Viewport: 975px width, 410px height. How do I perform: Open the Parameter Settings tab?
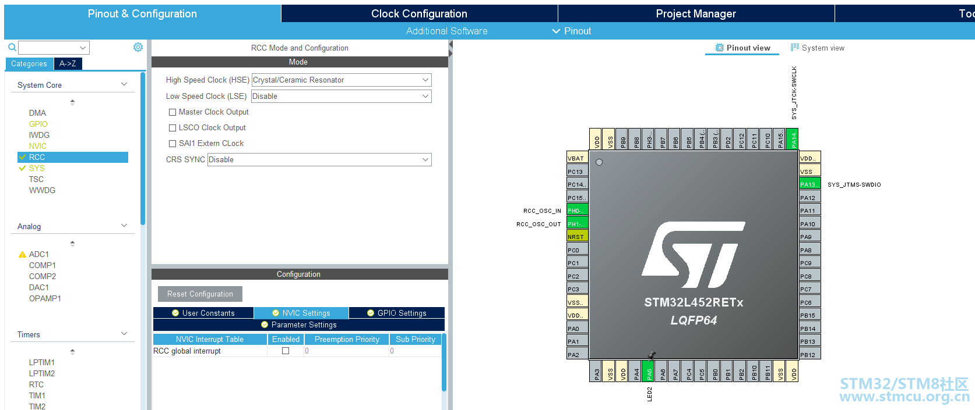(x=298, y=325)
